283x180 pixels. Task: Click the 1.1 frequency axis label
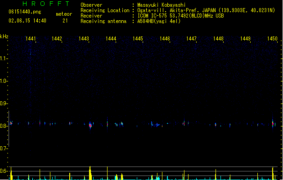4,58
